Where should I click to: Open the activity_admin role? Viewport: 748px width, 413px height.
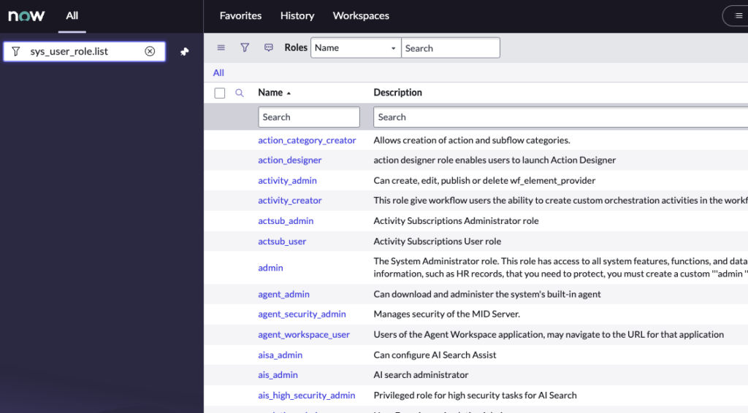pyautogui.click(x=287, y=180)
